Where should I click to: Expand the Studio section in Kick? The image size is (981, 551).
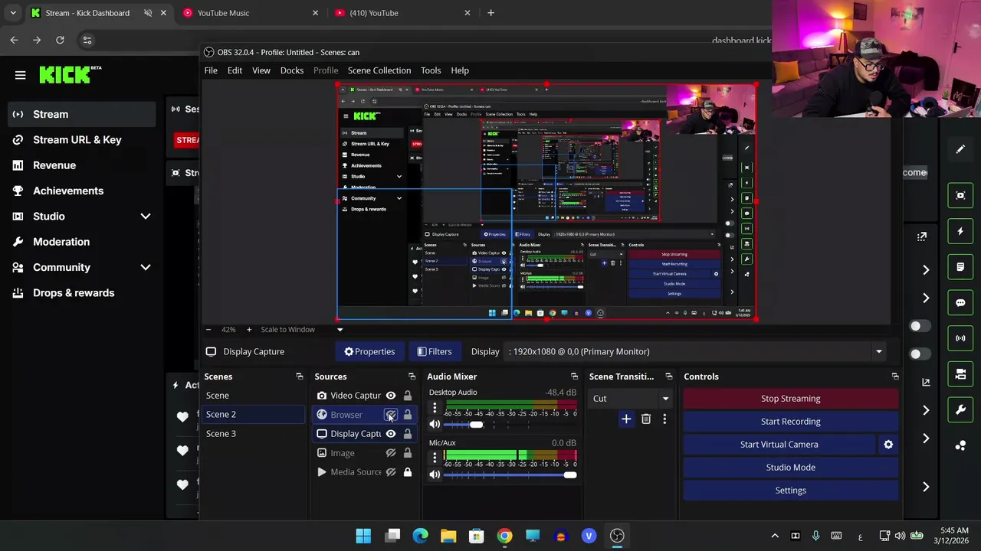[145, 217]
